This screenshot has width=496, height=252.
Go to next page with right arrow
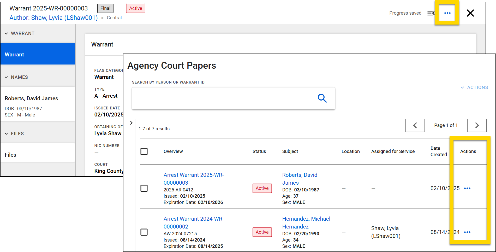[477, 125]
